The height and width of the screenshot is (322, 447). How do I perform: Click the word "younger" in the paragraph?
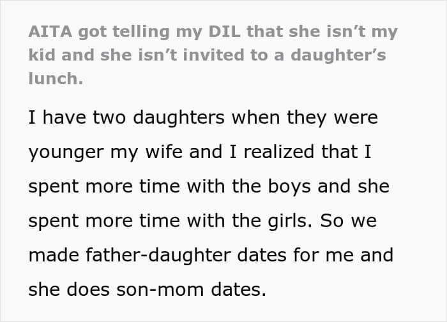tap(66, 152)
